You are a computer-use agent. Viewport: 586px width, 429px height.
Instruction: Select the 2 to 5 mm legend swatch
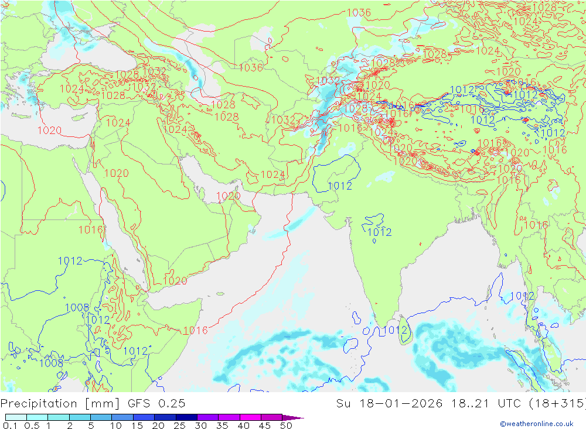[x=80, y=417]
